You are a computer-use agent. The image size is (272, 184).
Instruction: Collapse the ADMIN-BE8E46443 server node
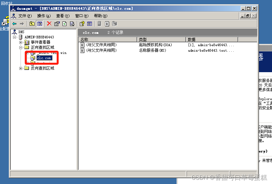(x=14, y=37)
